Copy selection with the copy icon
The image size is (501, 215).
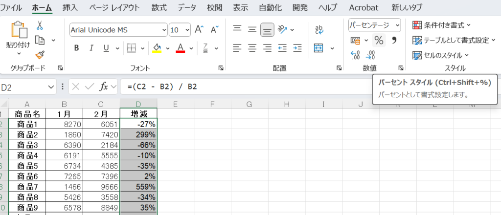tap(40, 40)
